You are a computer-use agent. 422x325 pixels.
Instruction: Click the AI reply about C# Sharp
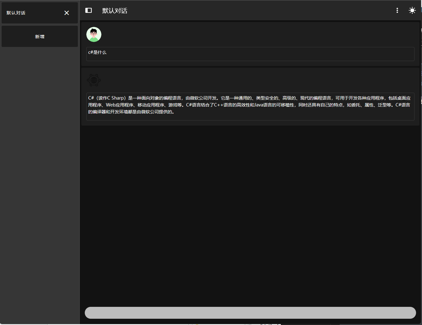tap(250, 106)
